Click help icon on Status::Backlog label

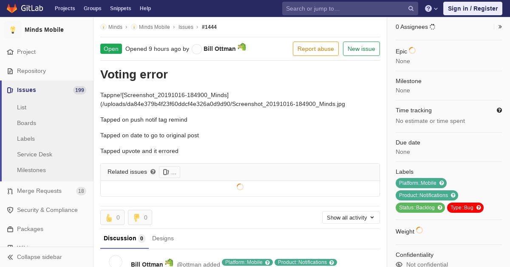pos(440,208)
